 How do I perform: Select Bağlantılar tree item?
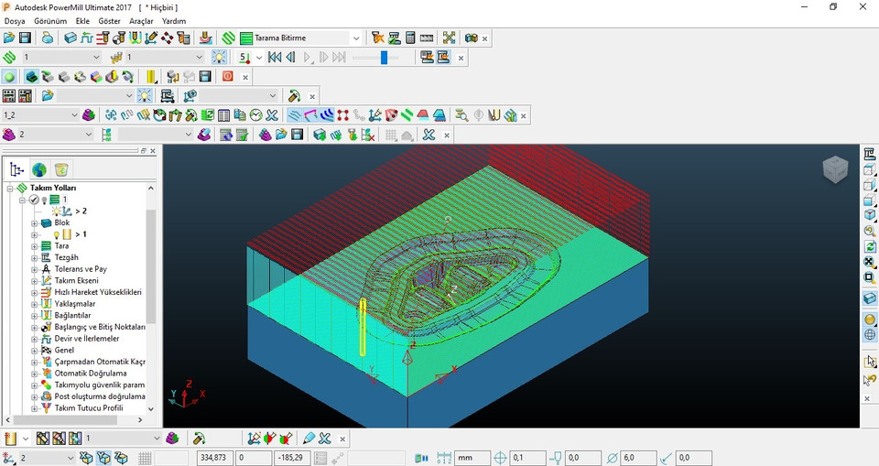tap(72, 315)
